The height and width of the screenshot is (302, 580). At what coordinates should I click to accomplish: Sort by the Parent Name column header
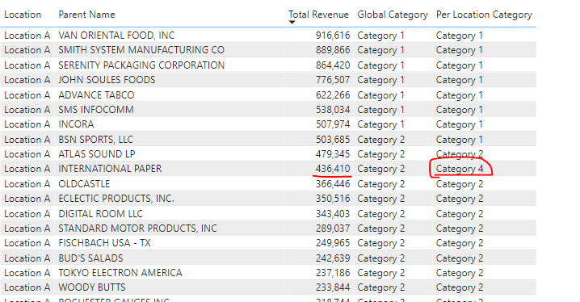pyautogui.click(x=86, y=15)
